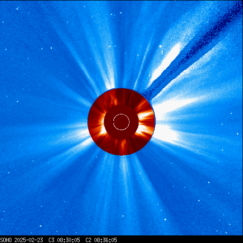Click the C2 08:36:05 timestamp
The height and width of the screenshot is (243, 243).
click(101, 240)
